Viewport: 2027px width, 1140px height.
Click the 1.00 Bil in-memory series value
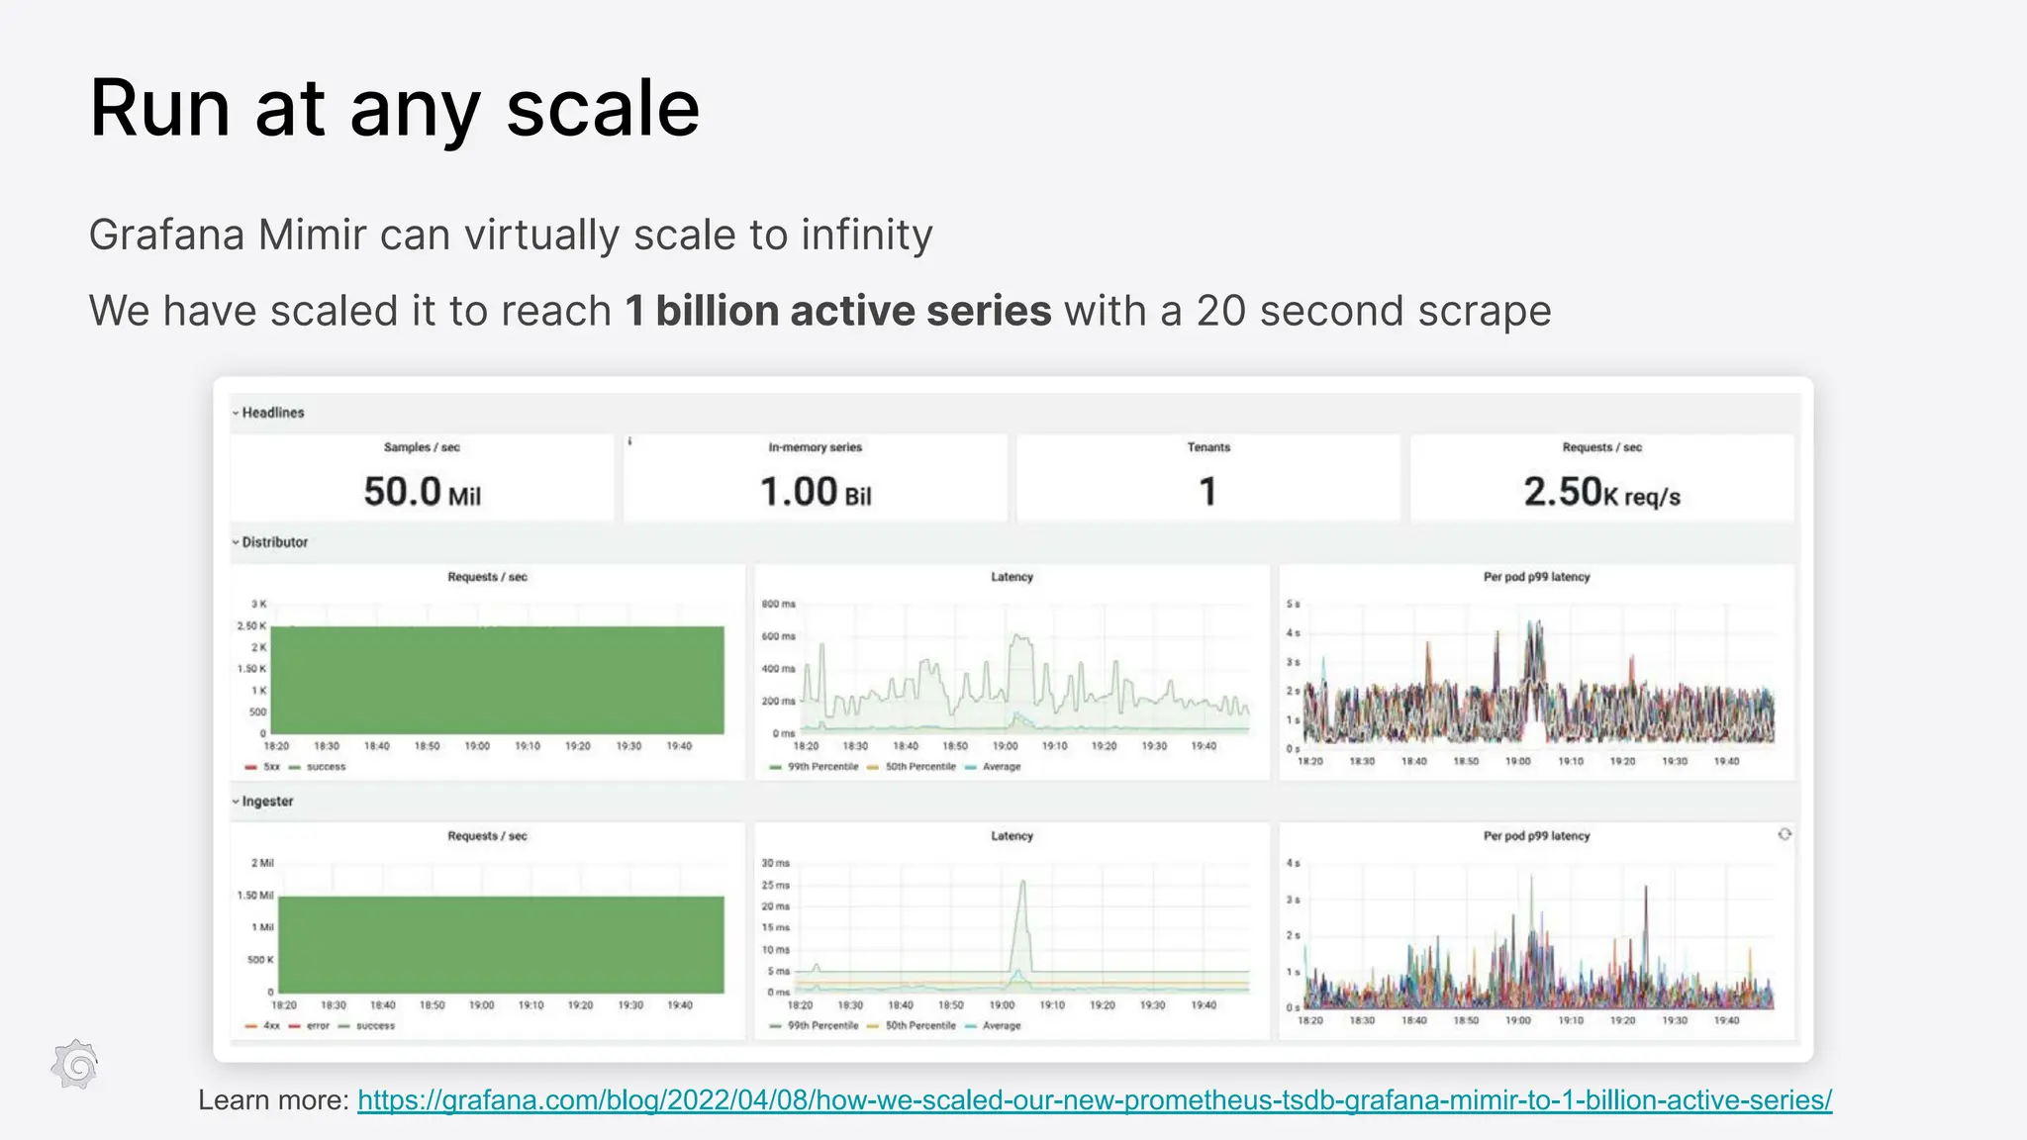pos(815,492)
